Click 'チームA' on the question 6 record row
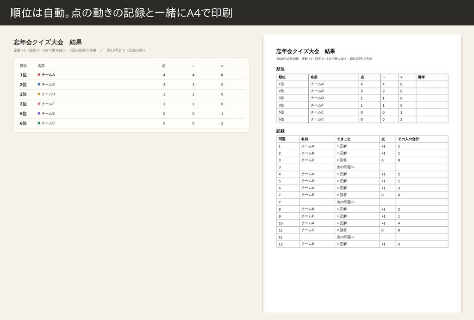The width and height of the screenshot is (474, 320). point(308,188)
